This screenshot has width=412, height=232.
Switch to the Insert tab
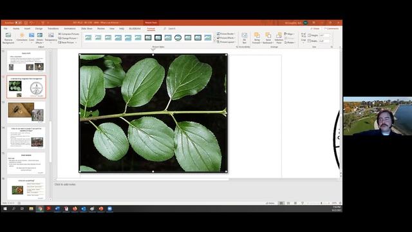coord(27,28)
